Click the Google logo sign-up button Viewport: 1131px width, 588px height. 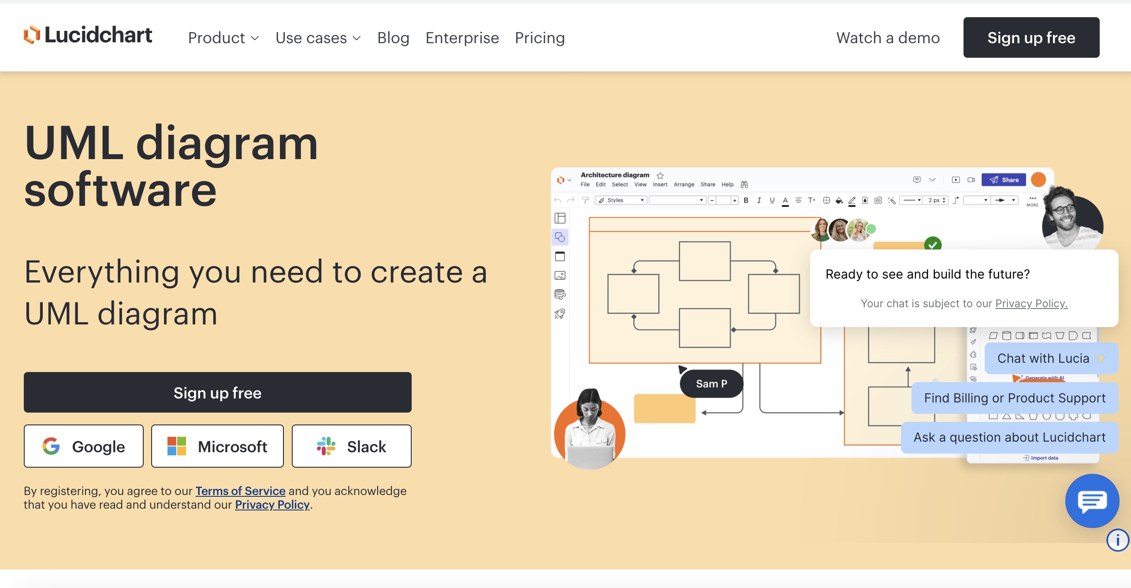(x=84, y=446)
